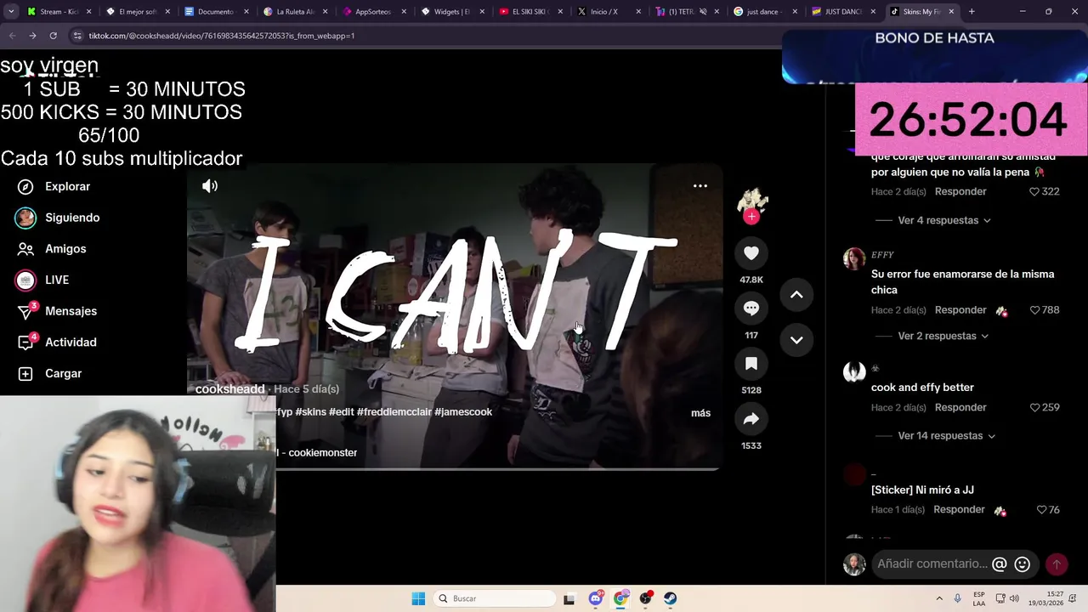Like the comment with 259 likes
Viewport: 1088px width, 612px height.
click(1034, 408)
